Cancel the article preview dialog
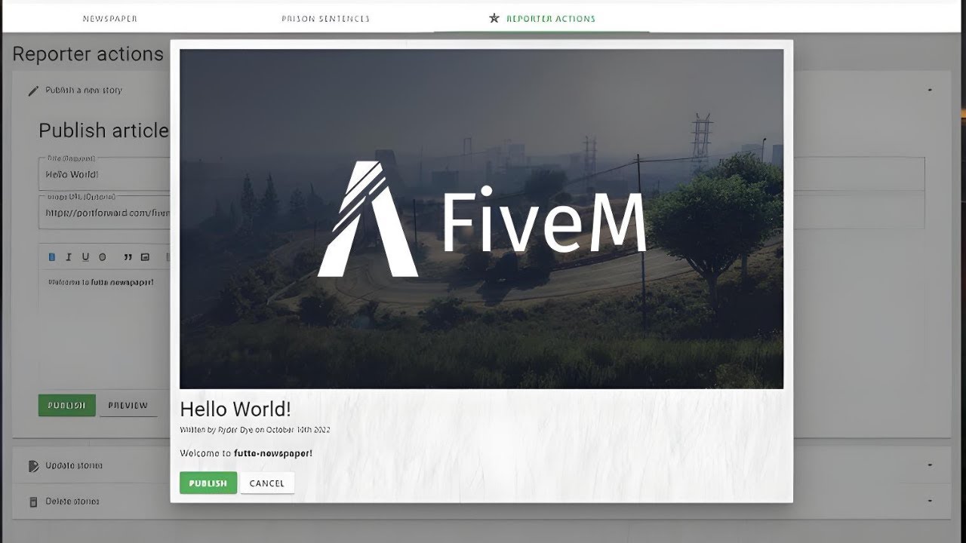The height and width of the screenshot is (543, 966). pyautogui.click(x=267, y=483)
